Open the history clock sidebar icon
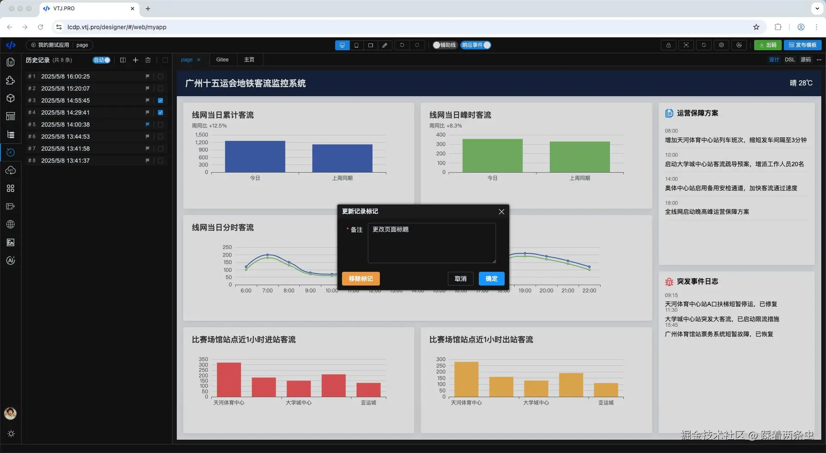Image resolution: width=826 pixels, height=453 pixels. 11,152
